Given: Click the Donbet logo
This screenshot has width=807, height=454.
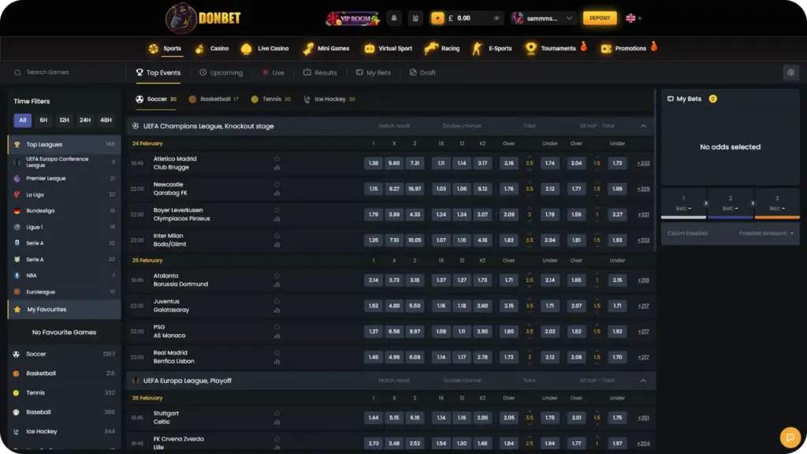Looking at the screenshot, I should point(203,18).
